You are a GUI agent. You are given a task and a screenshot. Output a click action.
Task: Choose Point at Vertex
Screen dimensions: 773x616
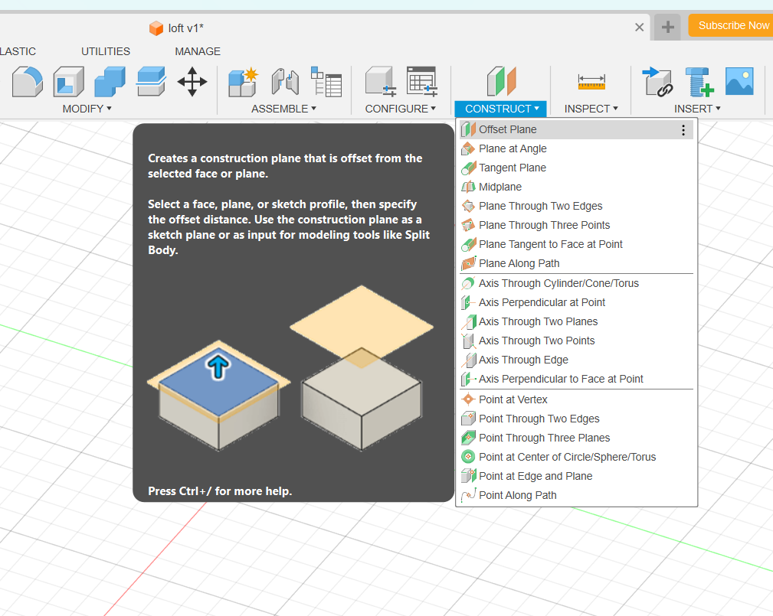576,399
